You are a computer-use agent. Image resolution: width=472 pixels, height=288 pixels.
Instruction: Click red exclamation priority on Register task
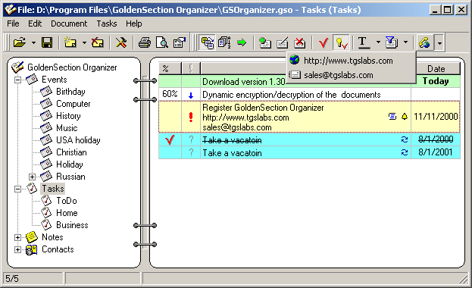tap(191, 117)
